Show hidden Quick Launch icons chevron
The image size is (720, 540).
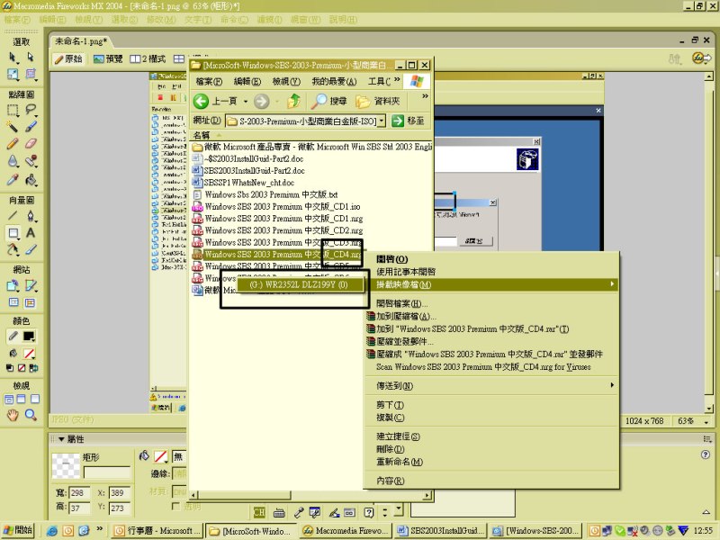click(99, 529)
